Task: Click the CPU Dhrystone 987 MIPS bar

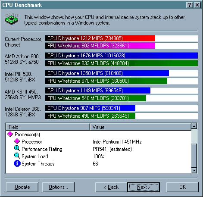Action: [x=90, y=108]
